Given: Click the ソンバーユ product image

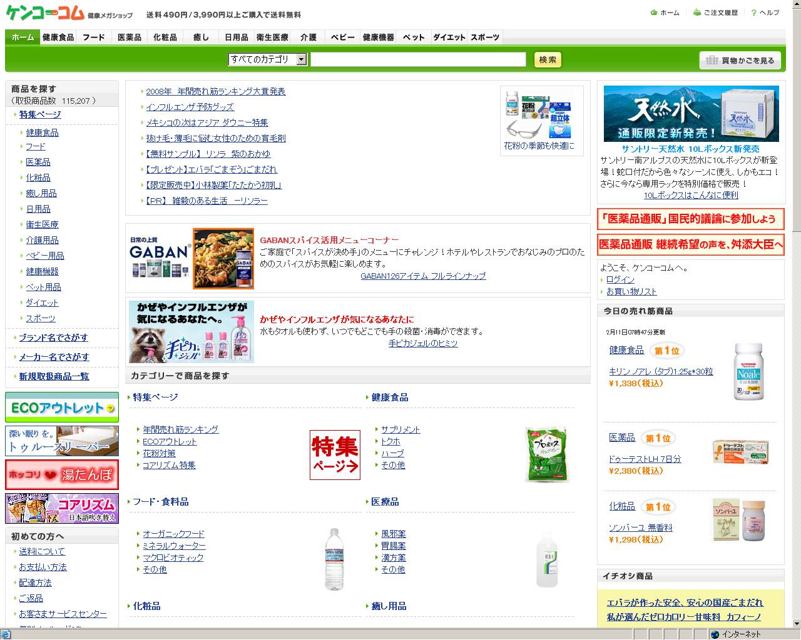Looking at the screenshot, I should coord(739,520).
